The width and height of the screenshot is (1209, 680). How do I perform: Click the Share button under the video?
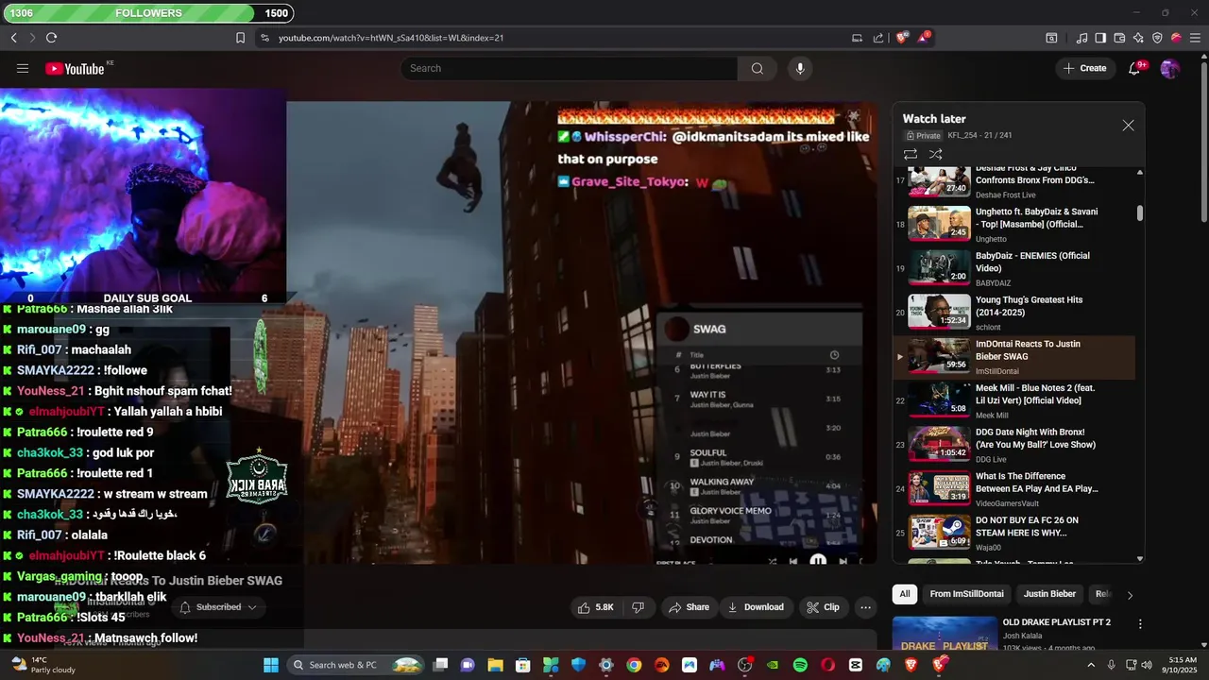pos(689,607)
